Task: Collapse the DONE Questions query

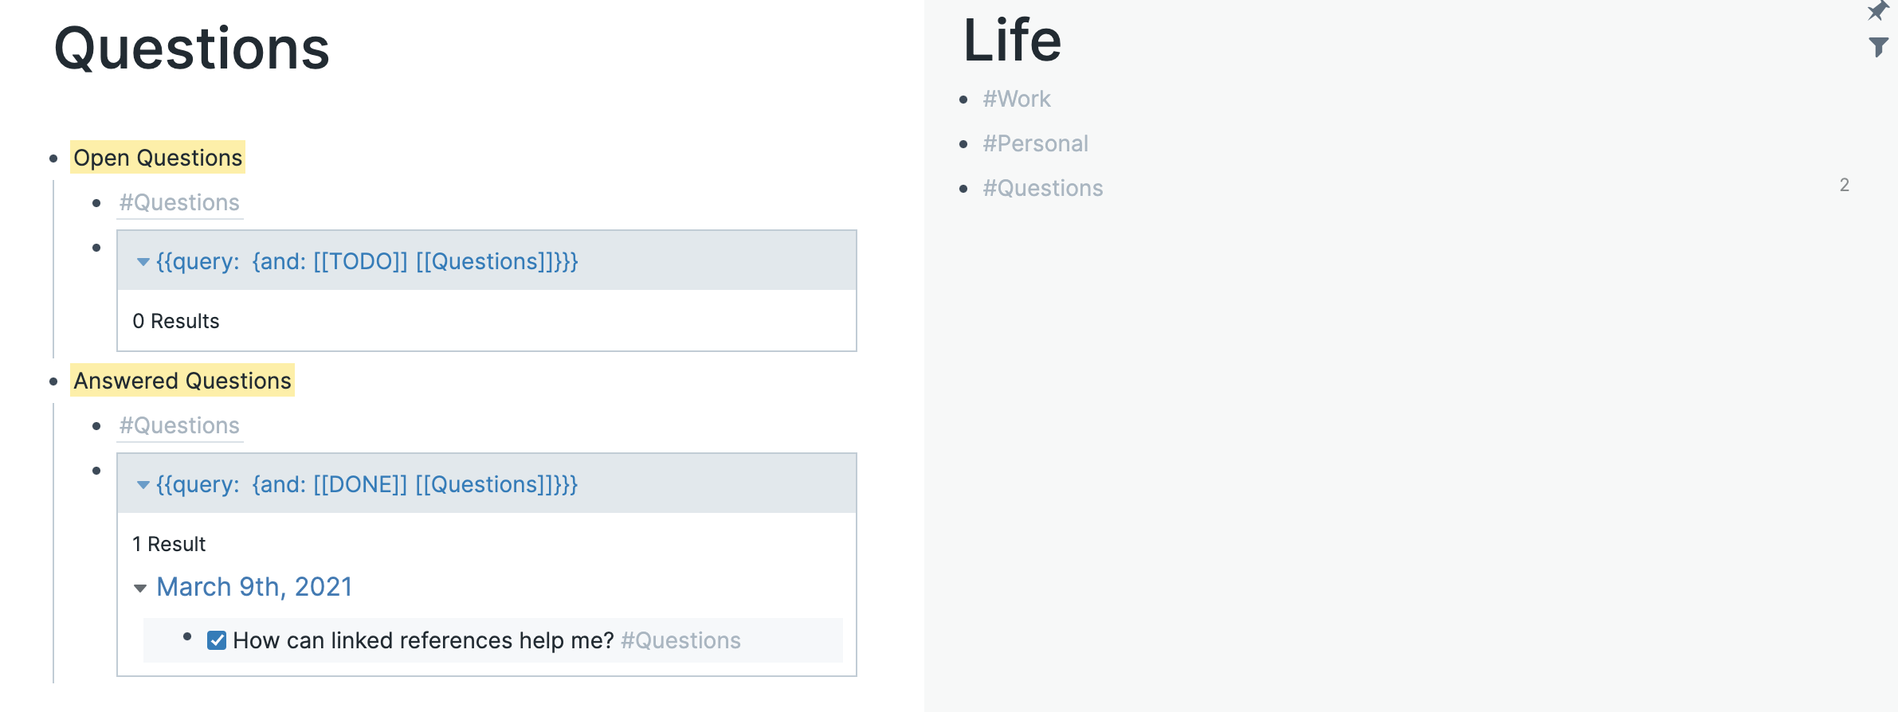Action: click(142, 485)
